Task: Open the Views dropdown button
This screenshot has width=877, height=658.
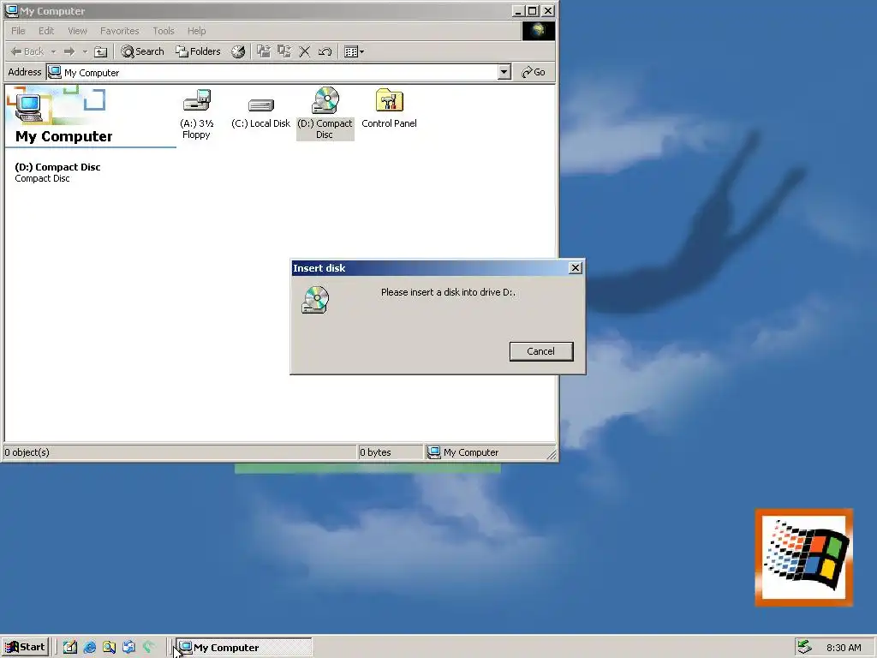Action: pyautogui.click(x=354, y=51)
